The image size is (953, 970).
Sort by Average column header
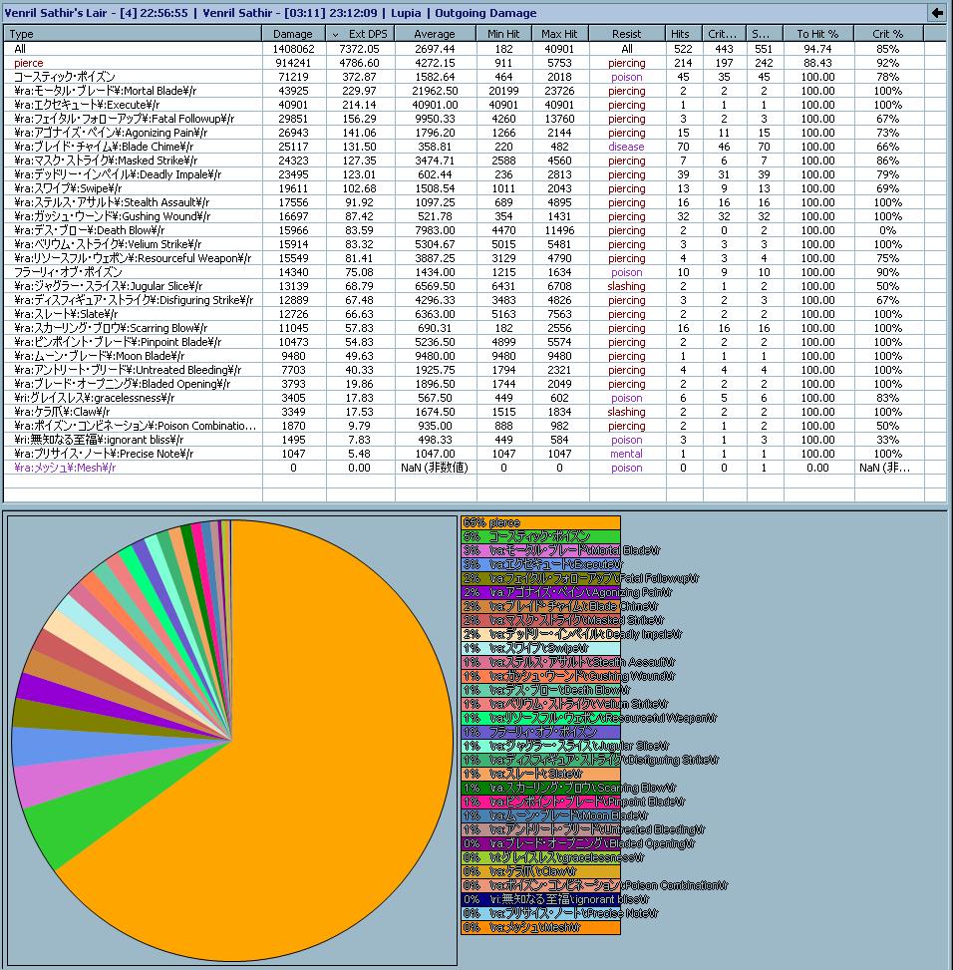click(x=436, y=34)
